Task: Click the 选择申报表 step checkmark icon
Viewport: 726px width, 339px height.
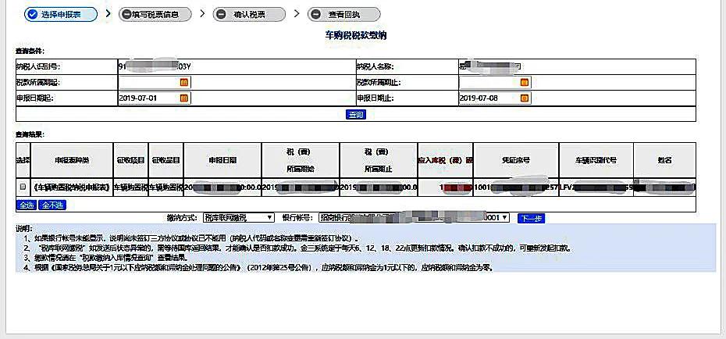Action: click(x=32, y=14)
